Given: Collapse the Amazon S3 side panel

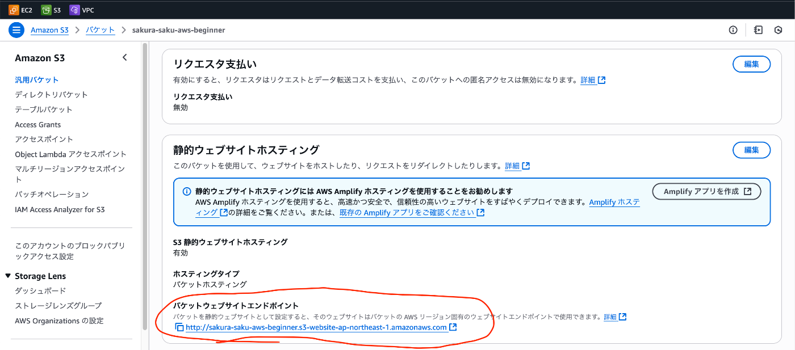Looking at the screenshot, I should (x=125, y=57).
